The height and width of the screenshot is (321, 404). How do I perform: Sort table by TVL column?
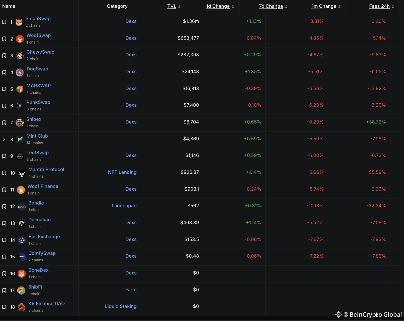pyautogui.click(x=174, y=6)
